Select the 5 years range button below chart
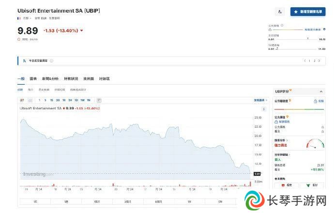 (x=220, y=201)
